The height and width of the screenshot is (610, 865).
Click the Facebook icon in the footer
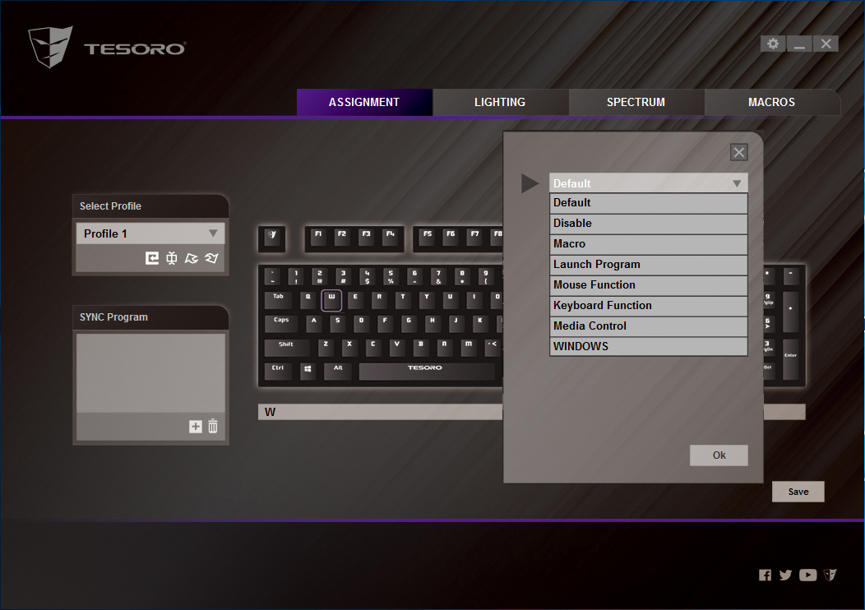click(x=766, y=575)
